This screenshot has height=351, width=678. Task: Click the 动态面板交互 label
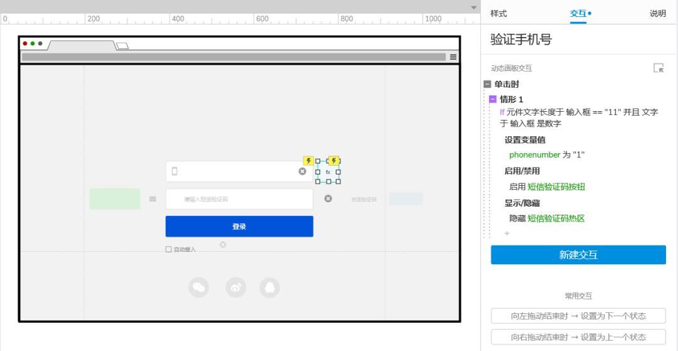[512, 68]
